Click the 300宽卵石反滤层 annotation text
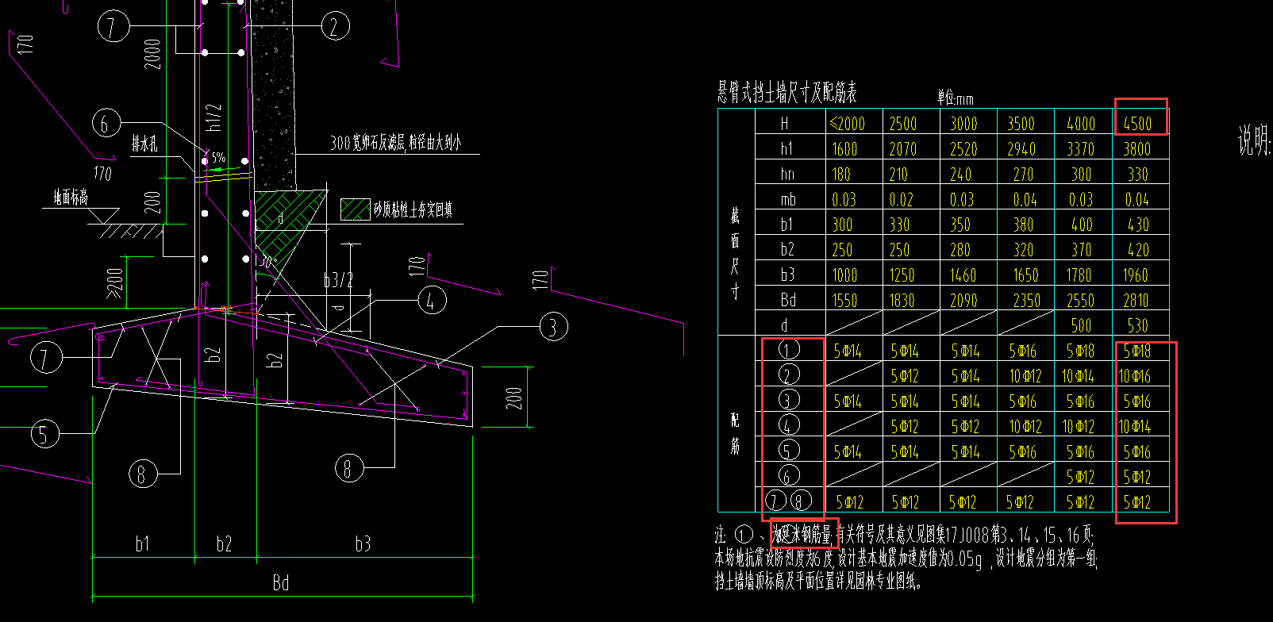Viewport: 1273px width, 622px height. 395,143
